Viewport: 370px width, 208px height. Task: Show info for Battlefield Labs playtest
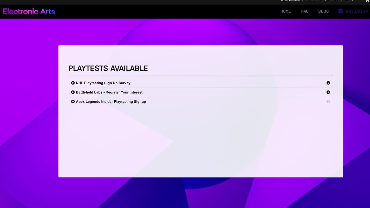328,92
